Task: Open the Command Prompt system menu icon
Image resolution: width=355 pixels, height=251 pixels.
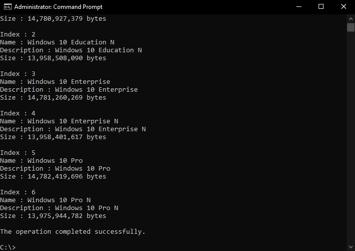Action: click(7, 7)
